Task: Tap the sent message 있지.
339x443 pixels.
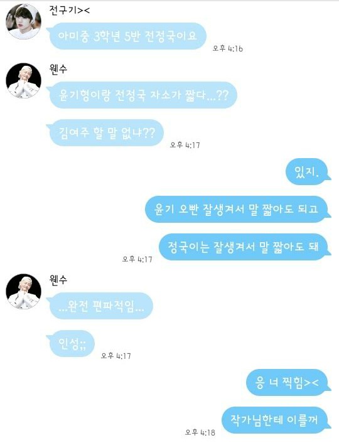Action: click(308, 172)
